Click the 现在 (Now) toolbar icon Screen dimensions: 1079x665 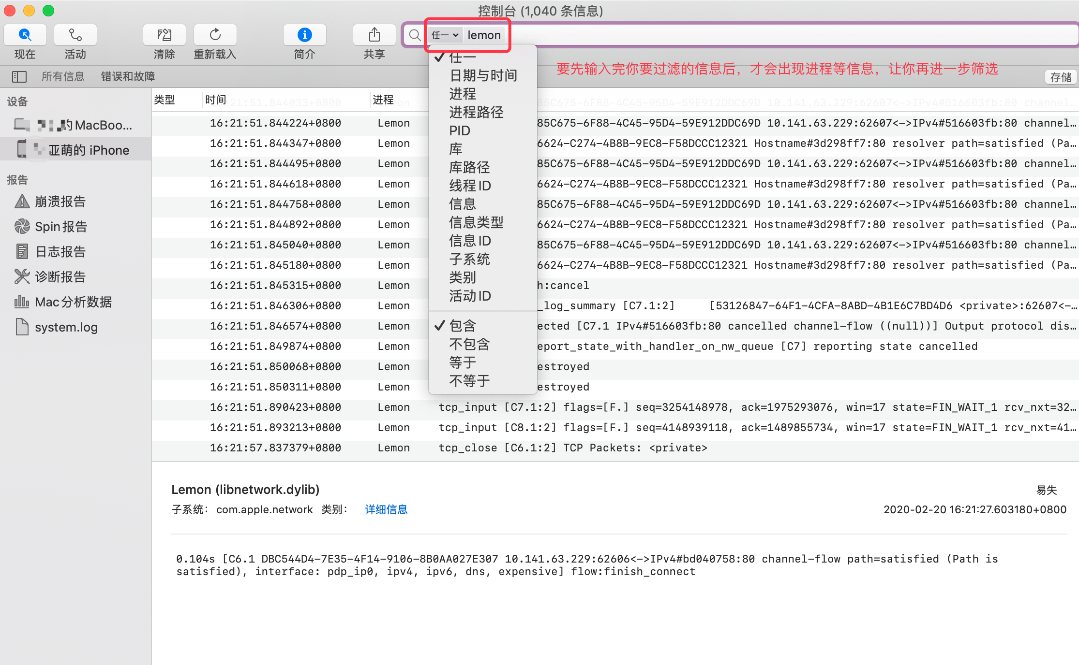click(x=25, y=35)
